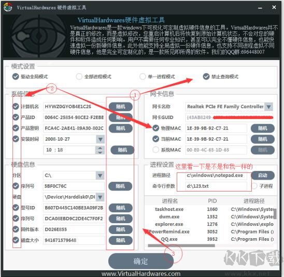The image size is (284, 277).
Task: Toggle the 安装时间 checkbox
Action: click(16, 139)
